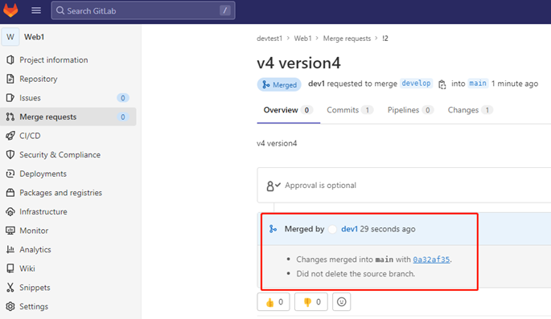Add an emoji reaction with smiley icon
Screen dimensions: 551x319
coord(341,302)
